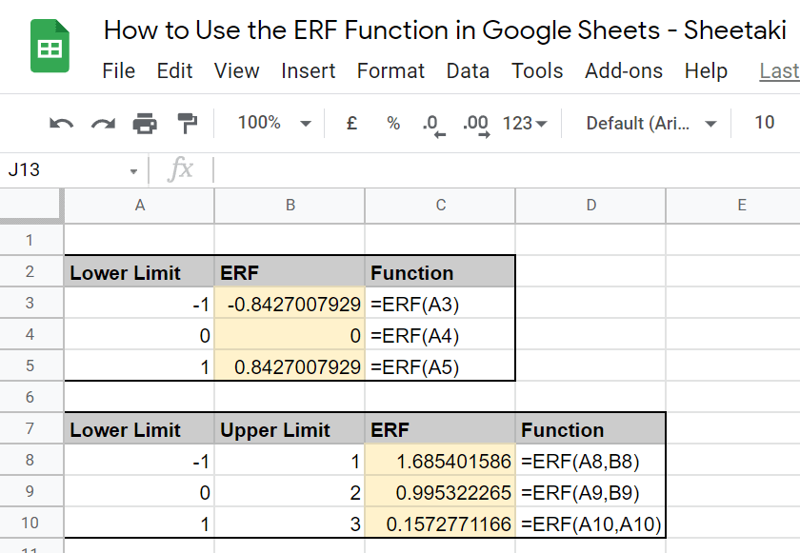Image resolution: width=800 pixels, height=553 pixels.
Task: Click the upper limit value 2 cell
Action: pyautogui.click(x=290, y=492)
